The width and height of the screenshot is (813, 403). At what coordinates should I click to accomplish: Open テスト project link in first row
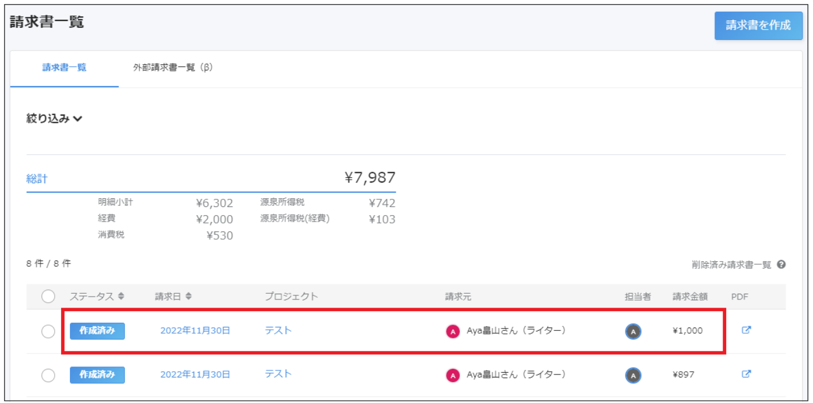click(x=278, y=330)
